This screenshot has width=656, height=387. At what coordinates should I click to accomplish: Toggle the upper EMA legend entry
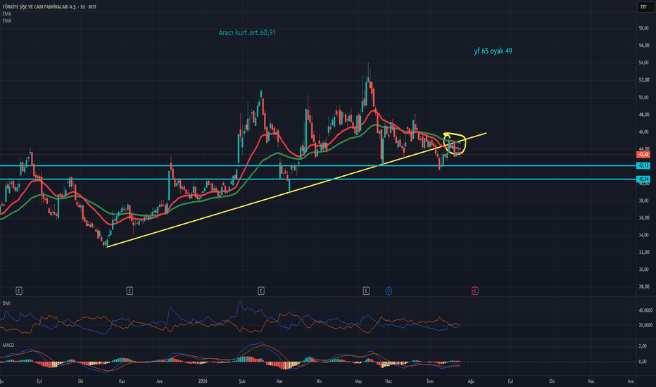[7, 14]
